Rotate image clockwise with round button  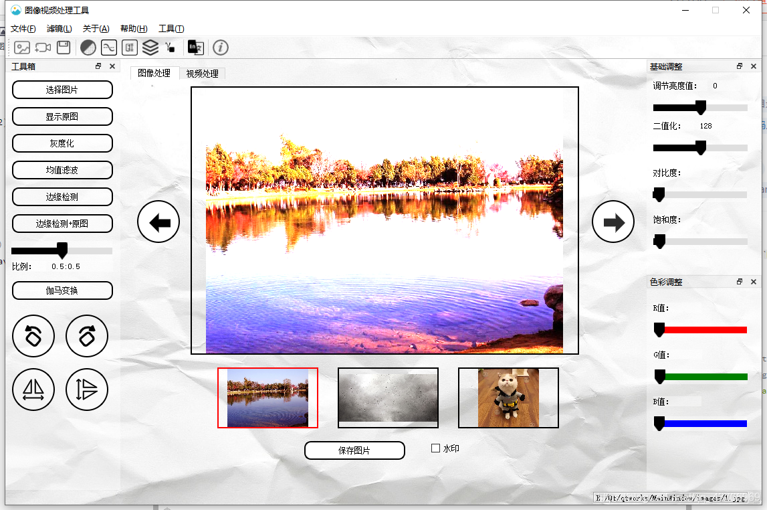(x=86, y=336)
